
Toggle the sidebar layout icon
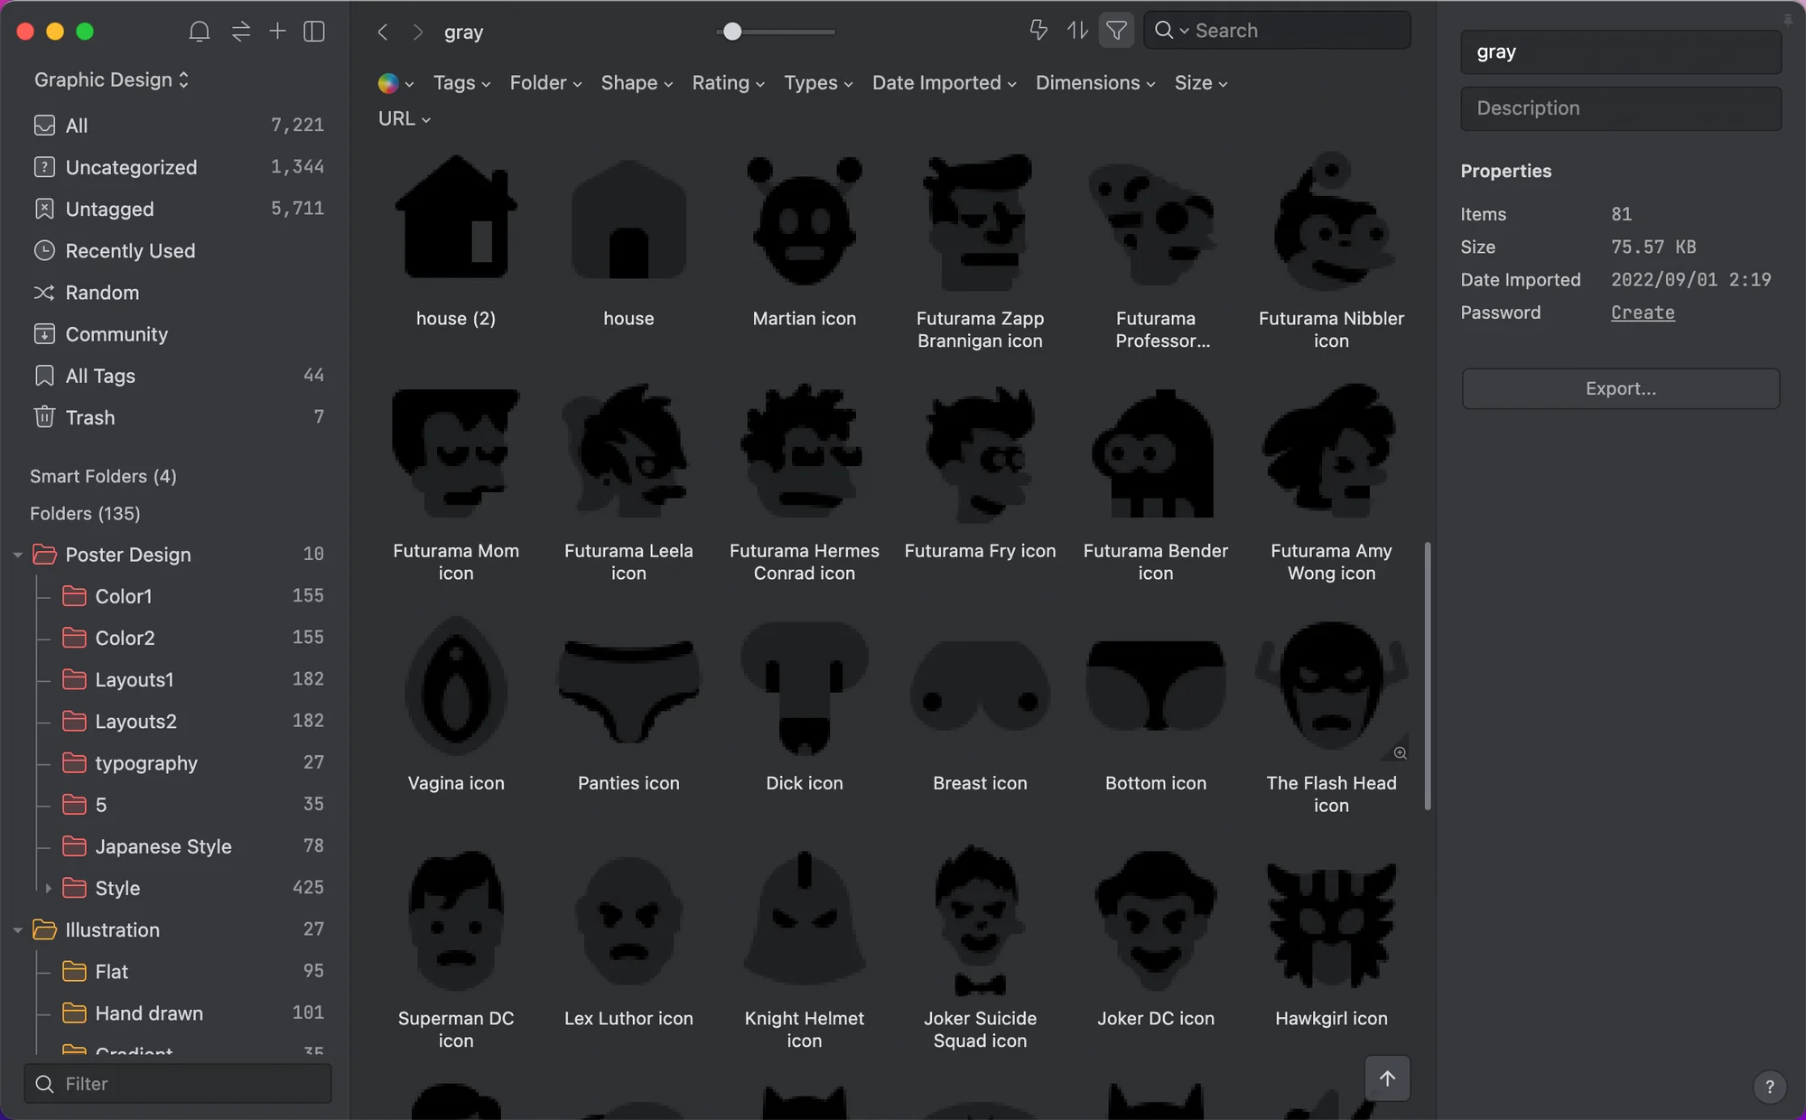tap(314, 32)
